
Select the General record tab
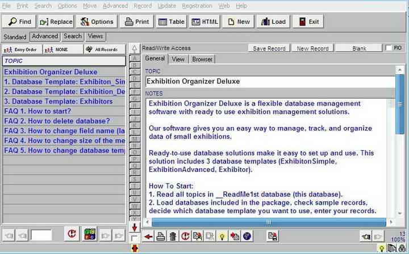[155, 58]
